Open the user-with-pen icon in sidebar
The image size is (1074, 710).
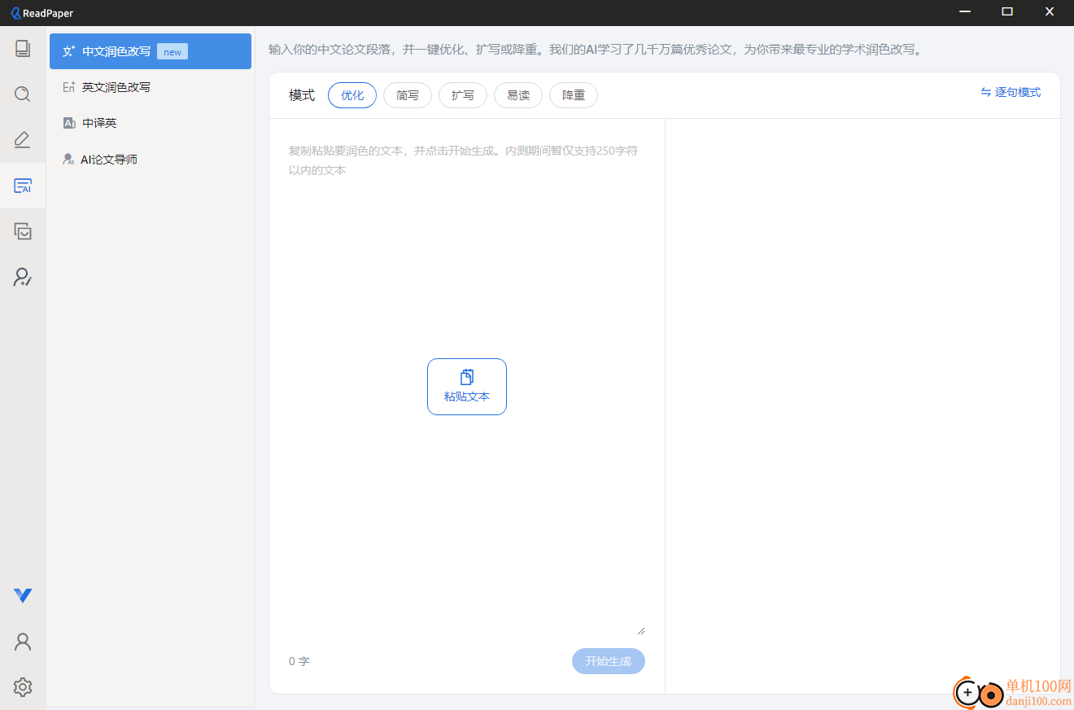point(23,277)
